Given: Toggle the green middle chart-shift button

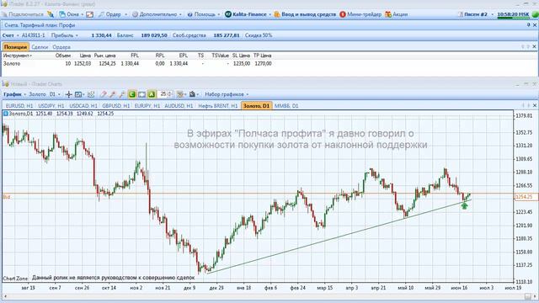Looking at the screenshot, I should tap(141, 94).
